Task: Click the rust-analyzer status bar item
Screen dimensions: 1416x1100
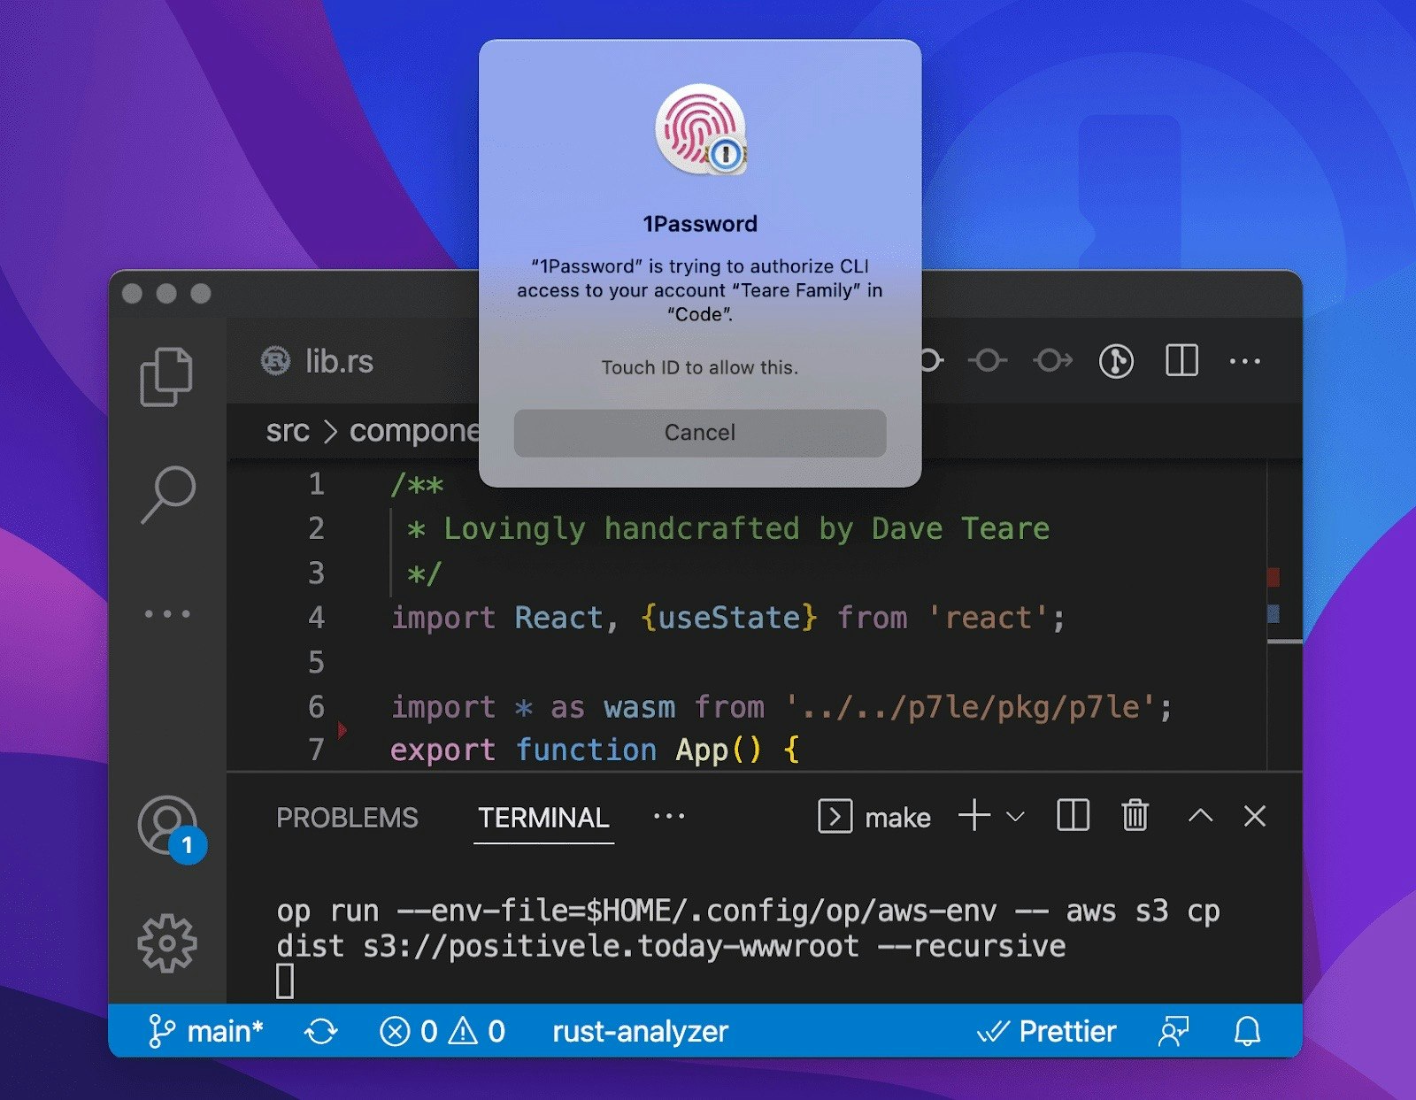Action: pyautogui.click(x=639, y=1031)
